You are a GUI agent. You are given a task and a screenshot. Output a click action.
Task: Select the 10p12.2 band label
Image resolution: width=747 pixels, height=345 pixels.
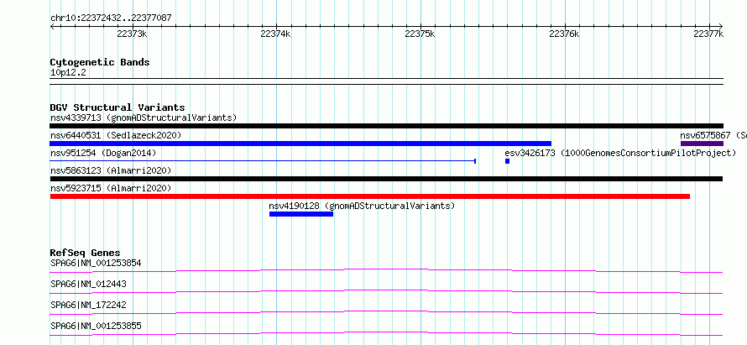[x=68, y=73]
